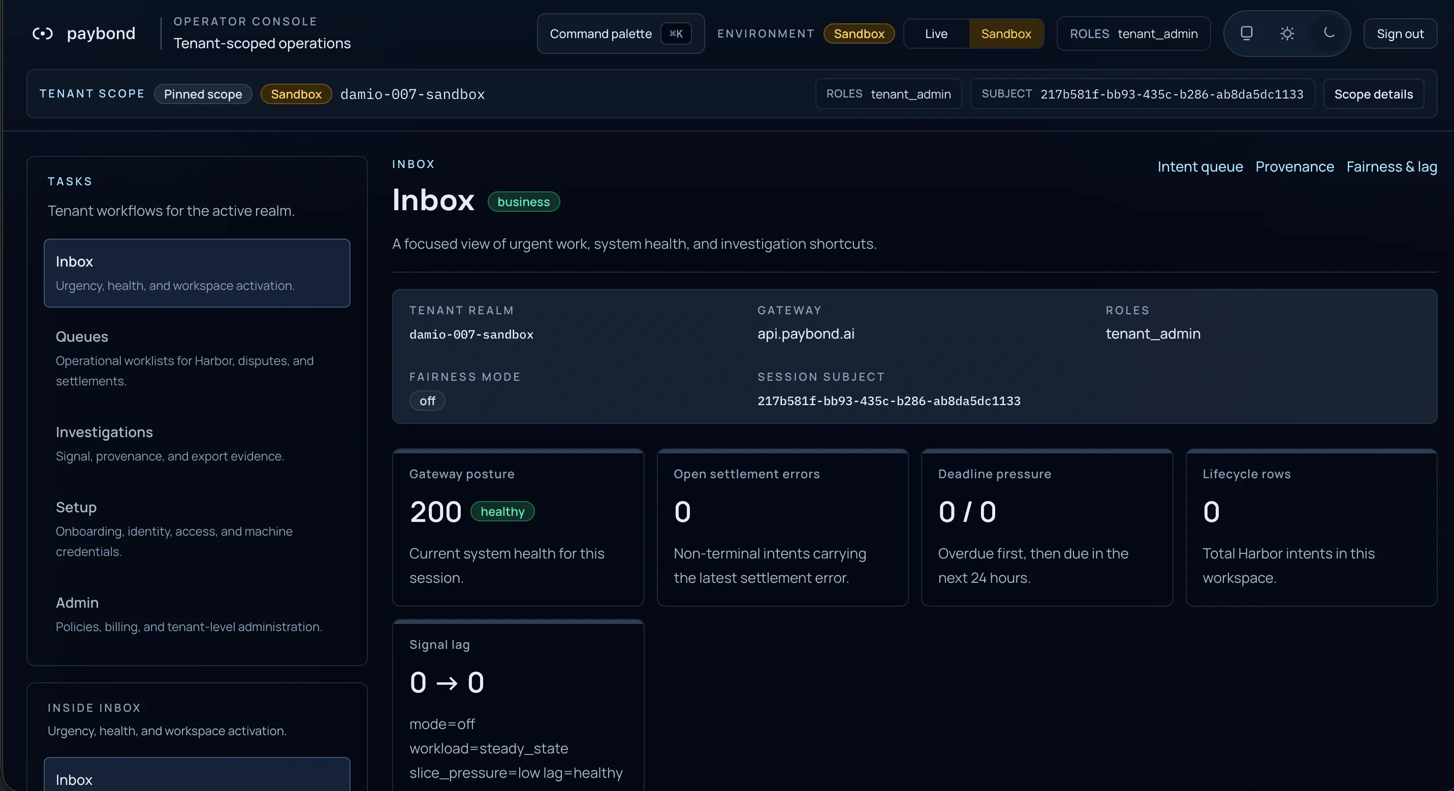Click the ⌘K shortcut badge
Screen dimensions: 1454x791
coord(676,34)
